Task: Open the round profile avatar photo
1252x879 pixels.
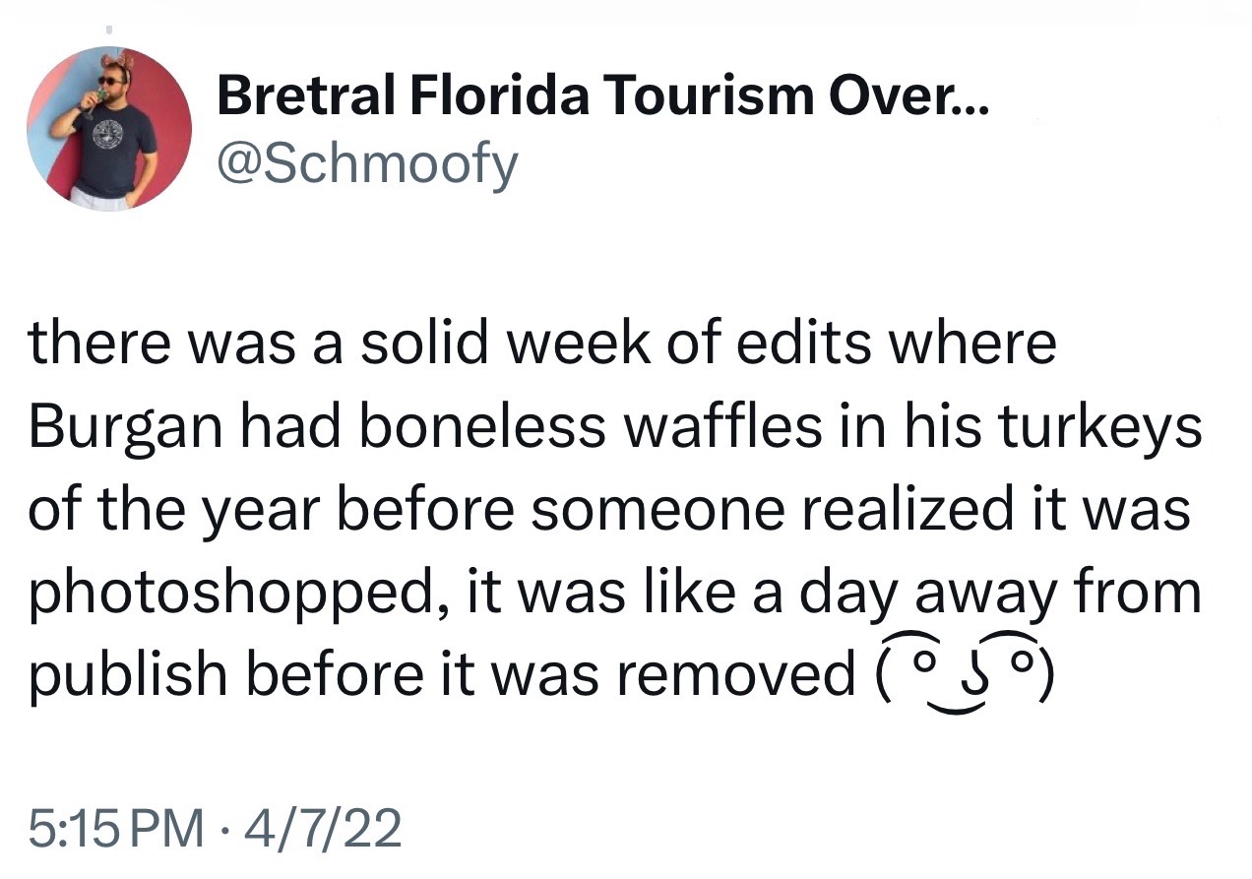Action: [x=109, y=128]
